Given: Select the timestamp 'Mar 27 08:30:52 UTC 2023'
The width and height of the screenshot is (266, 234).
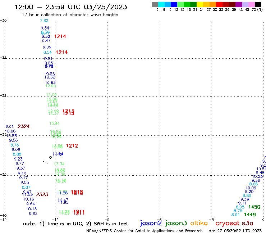Looking at the screenshot, I should pos(235,231).
